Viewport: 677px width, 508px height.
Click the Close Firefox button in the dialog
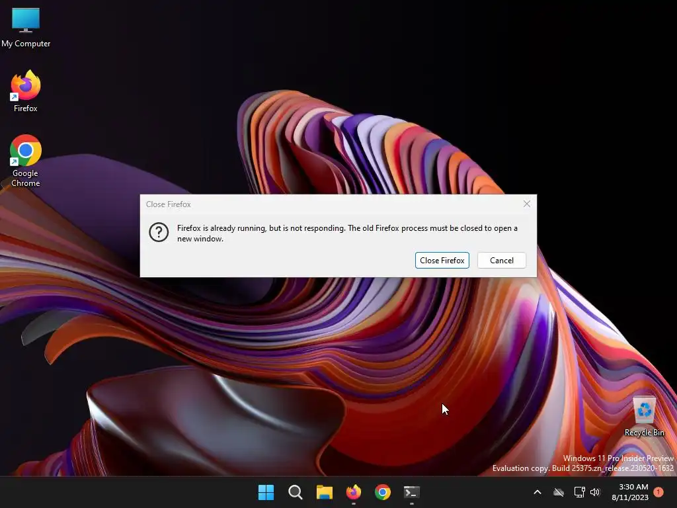[x=442, y=261]
